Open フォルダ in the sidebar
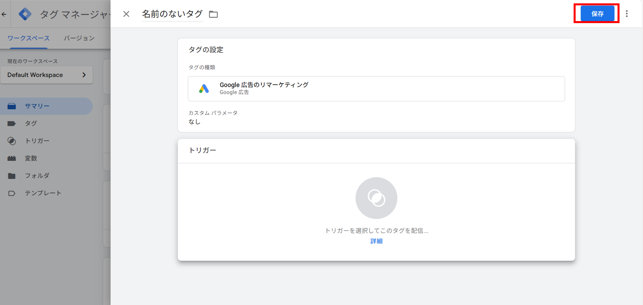Viewport: 643px width, 305px height. point(46,176)
